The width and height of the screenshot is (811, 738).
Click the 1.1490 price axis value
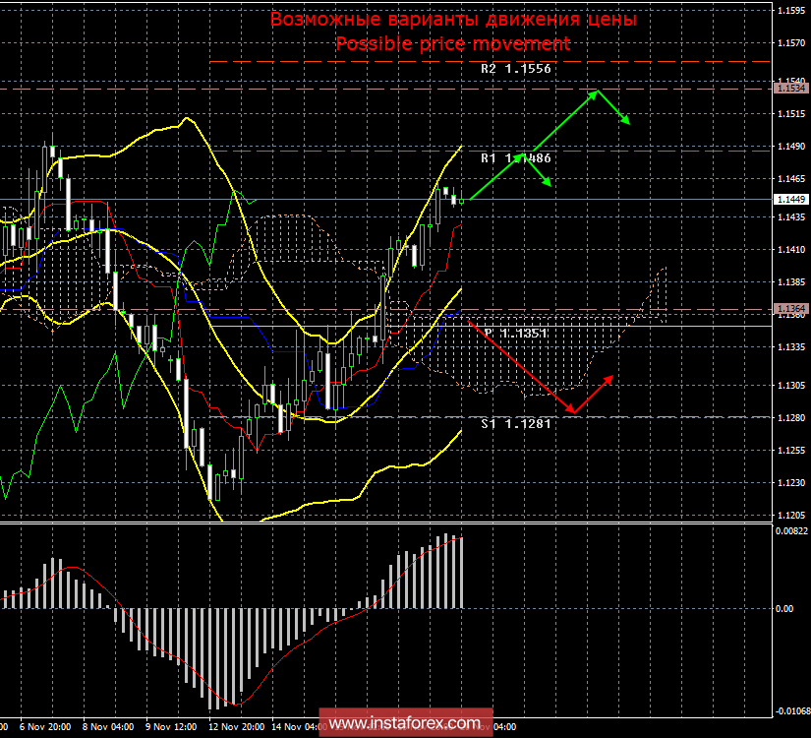791,147
